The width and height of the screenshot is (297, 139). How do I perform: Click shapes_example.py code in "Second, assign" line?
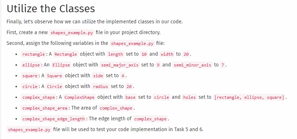click(132, 43)
